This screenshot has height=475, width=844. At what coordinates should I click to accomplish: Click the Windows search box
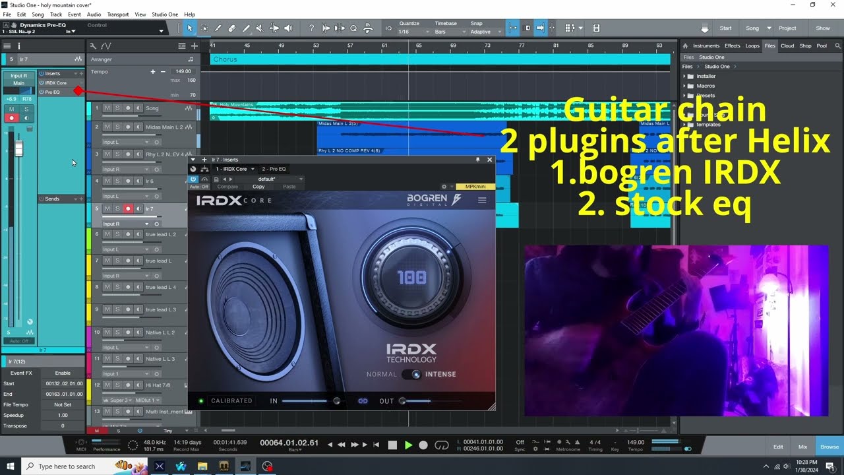pyautogui.click(x=66, y=466)
